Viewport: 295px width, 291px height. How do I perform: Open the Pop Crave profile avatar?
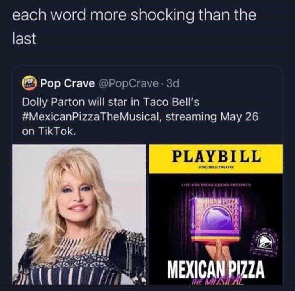click(30, 83)
